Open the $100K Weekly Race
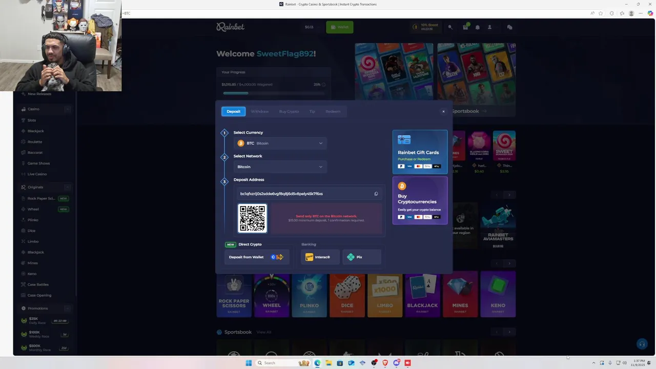The width and height of the screenshot is (656, 369). (x=45, y=334)
